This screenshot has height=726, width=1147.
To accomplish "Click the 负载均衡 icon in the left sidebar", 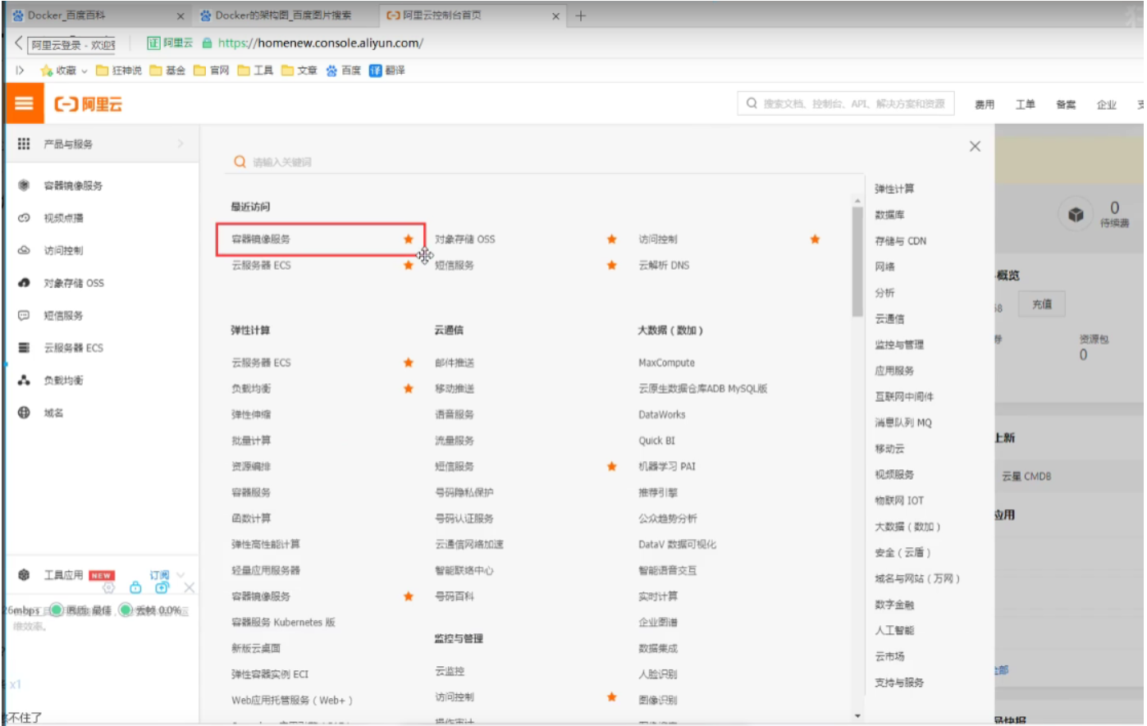I will coord(24,380).
